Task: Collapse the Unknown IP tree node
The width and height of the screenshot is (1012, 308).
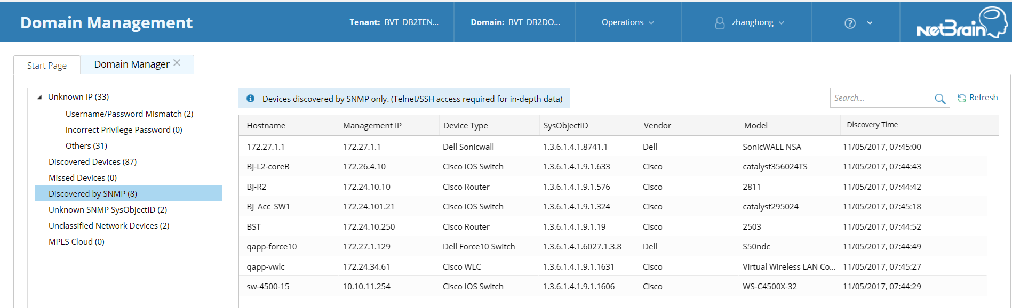Action: [x=39, y=97]
